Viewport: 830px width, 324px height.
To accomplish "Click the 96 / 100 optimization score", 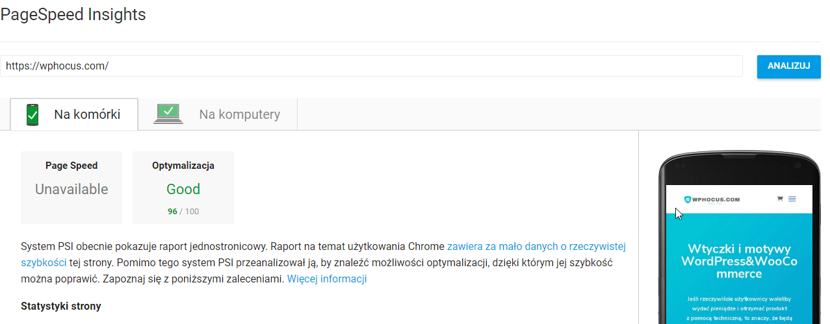I will click(x=183, y=212).
